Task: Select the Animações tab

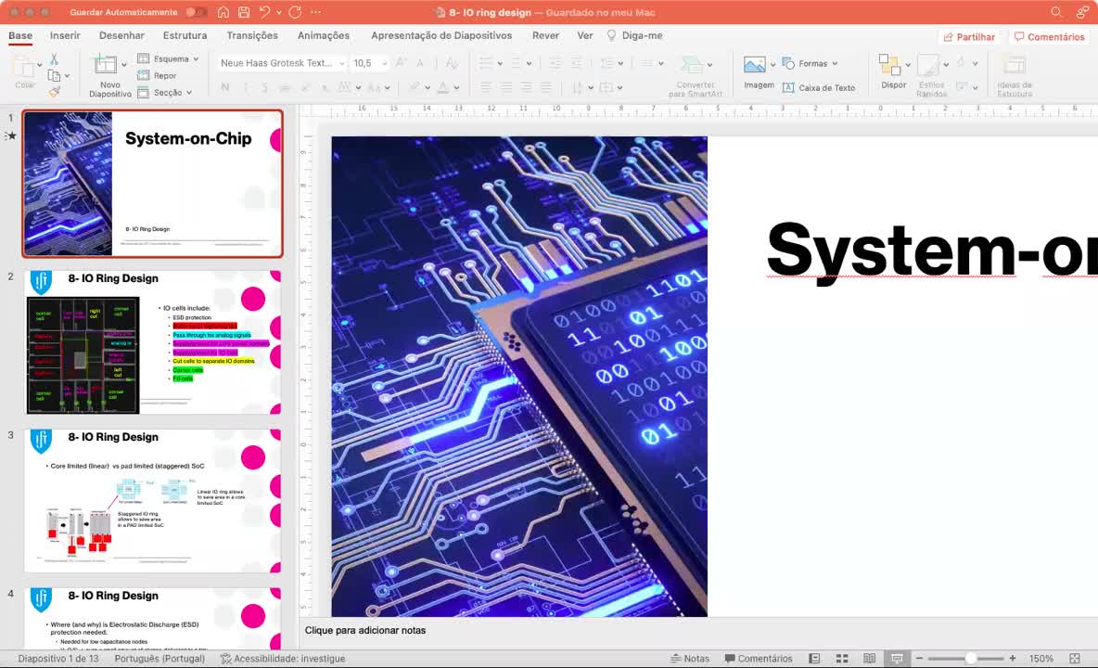Action: 324,35
